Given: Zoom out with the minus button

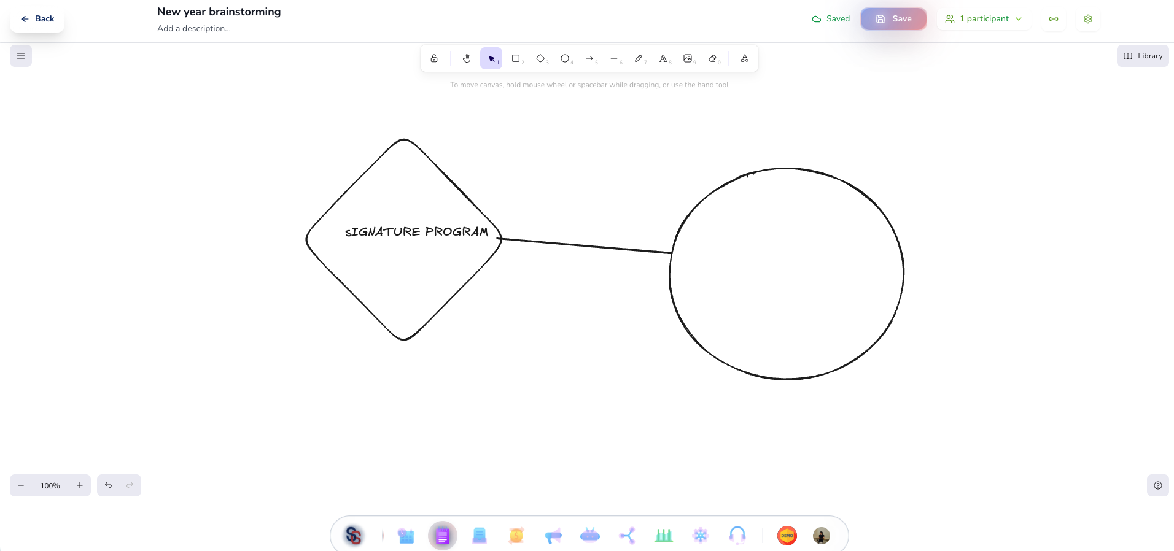Looking at the screenshot, I should click(x=21, y=485).
